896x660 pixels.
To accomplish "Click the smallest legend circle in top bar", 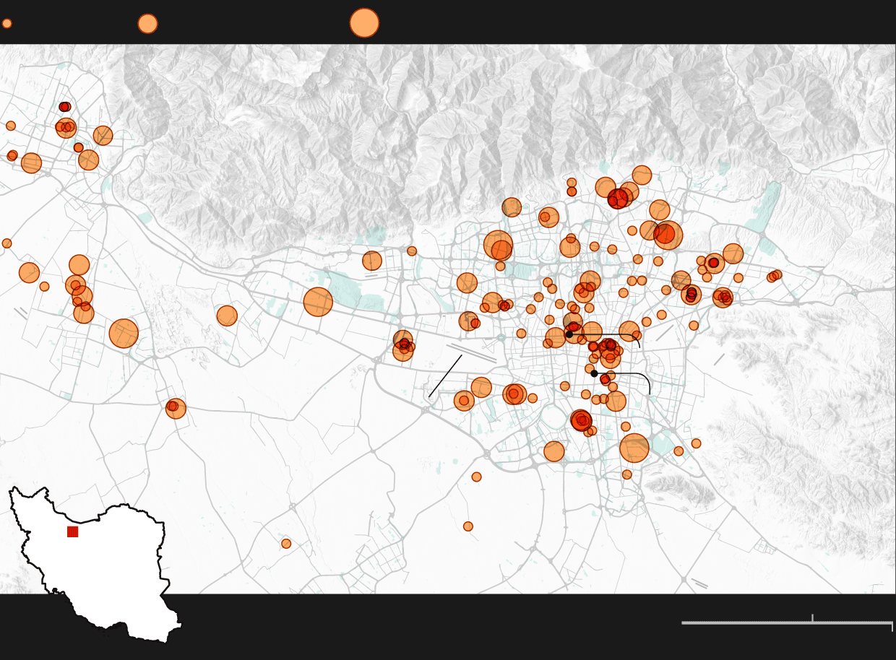I will tap(7, 24).
